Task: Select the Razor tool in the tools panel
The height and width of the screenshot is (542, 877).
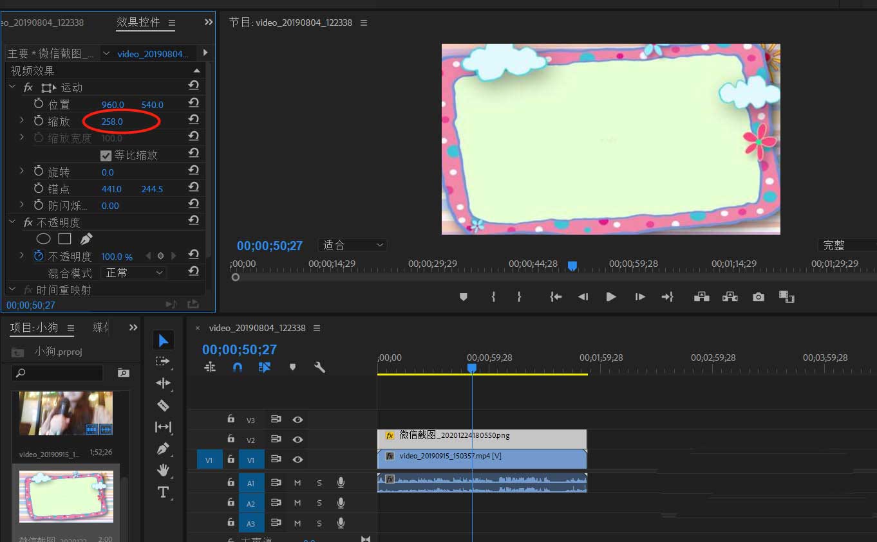Action: (x=163, y=405)
